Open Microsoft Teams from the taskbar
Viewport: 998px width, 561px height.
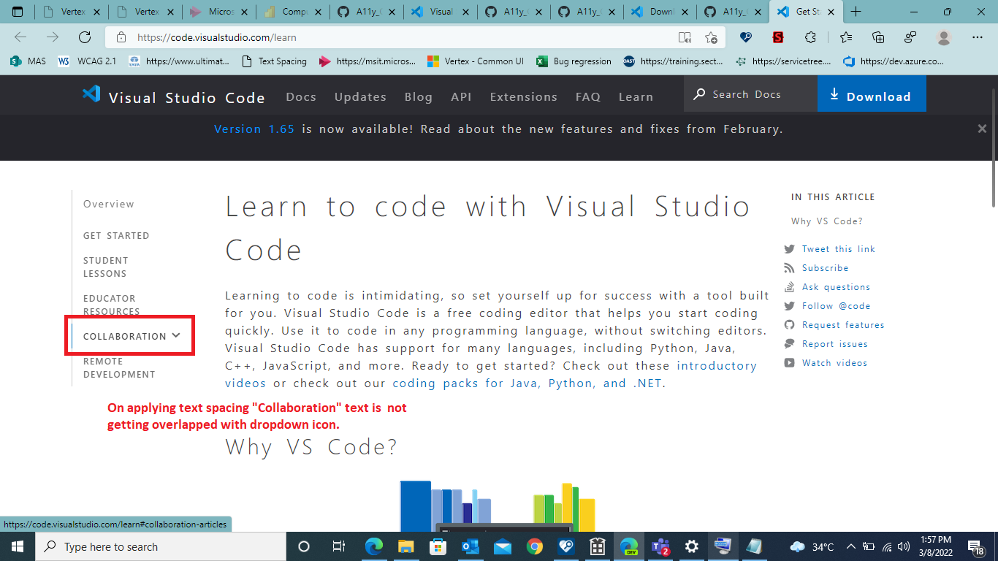[661, 546]
